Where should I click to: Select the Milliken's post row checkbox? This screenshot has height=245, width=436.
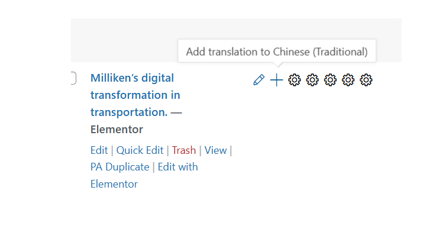(73, 78)
